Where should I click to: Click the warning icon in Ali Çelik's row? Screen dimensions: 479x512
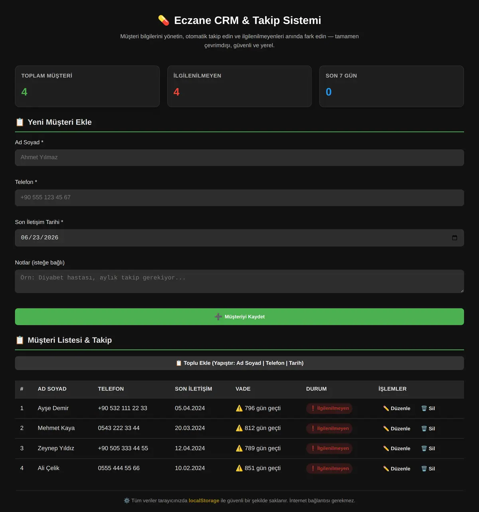(239, 468)
